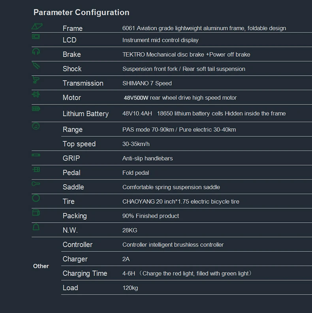Click the saddle icon
The image size is (312, 313).
[x=36, y=184]
